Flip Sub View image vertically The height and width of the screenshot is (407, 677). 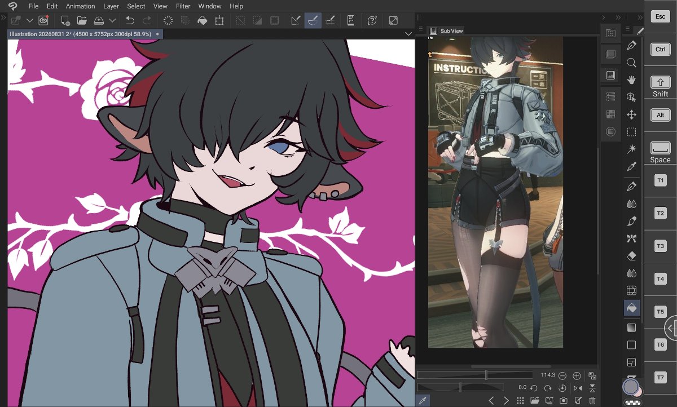pyautogui.click(x=592, y=388)
